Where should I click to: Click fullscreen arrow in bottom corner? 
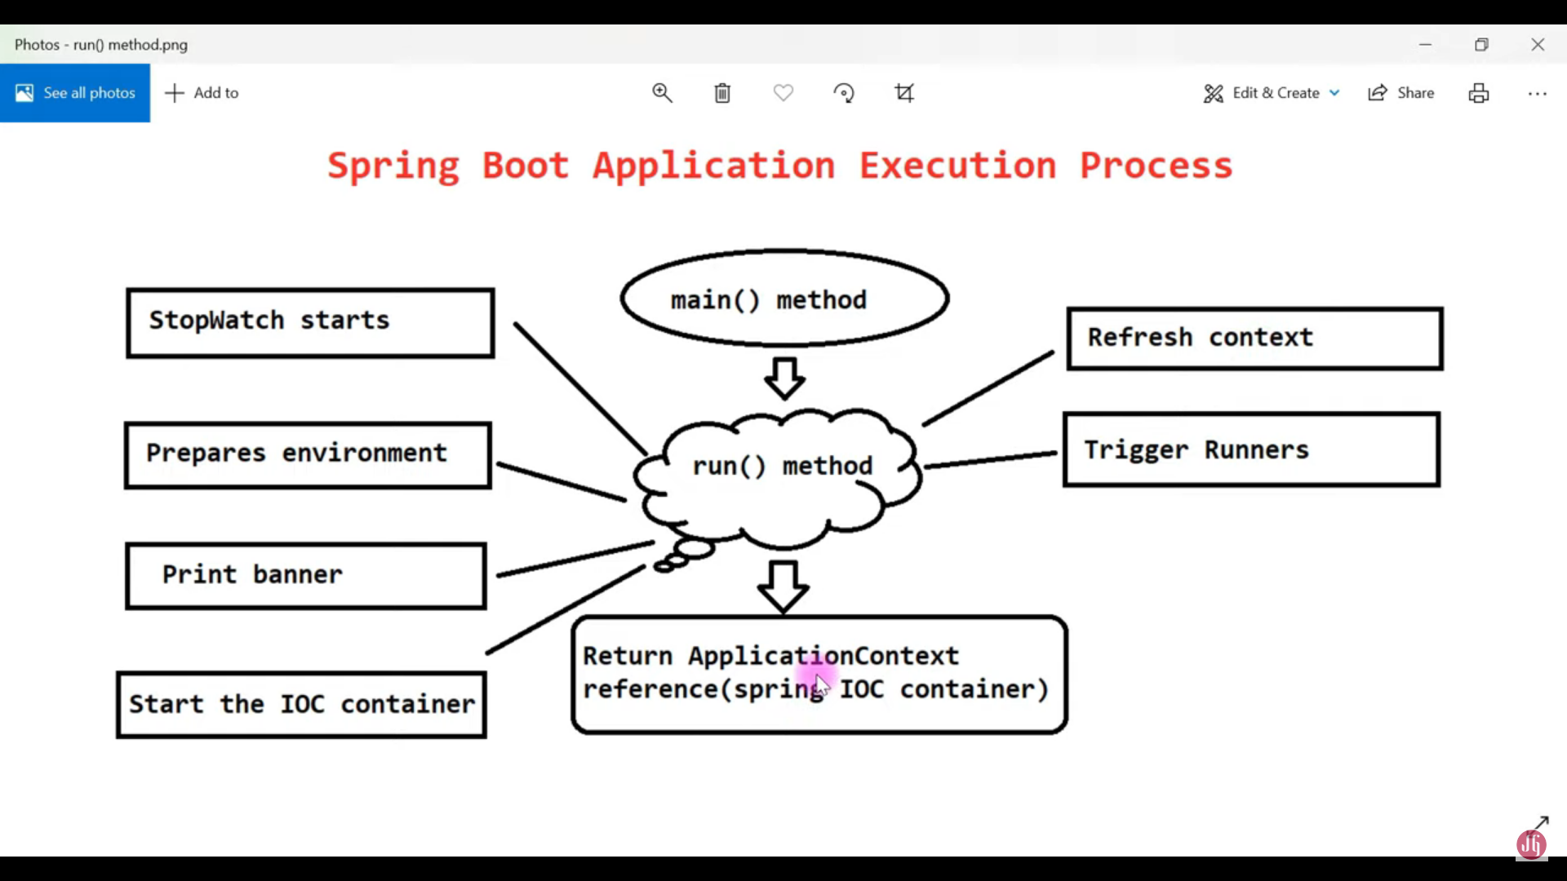coord(1541,822)
